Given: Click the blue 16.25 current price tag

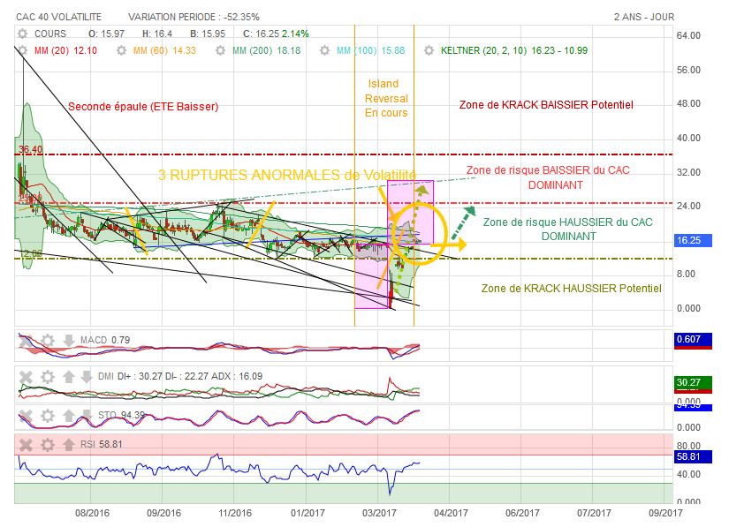Looking at the screenshot, I should point(693,240).
